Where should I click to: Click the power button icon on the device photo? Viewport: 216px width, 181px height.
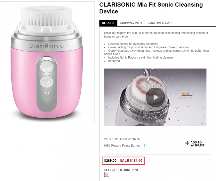coord(46,82)
